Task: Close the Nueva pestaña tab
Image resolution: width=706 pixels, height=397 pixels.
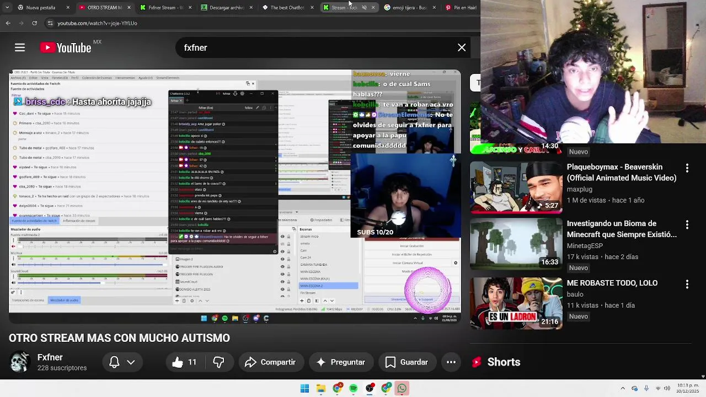Action: [68, 8]
